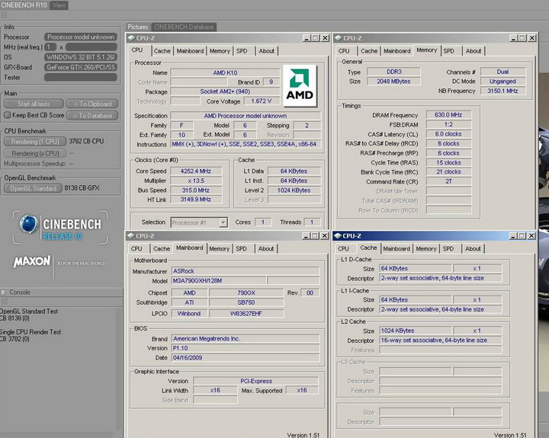The height and width of the screenshot is (438, 549).
Task: Click the AMD logo in CPU-Z
Action: tap(299, 85)
